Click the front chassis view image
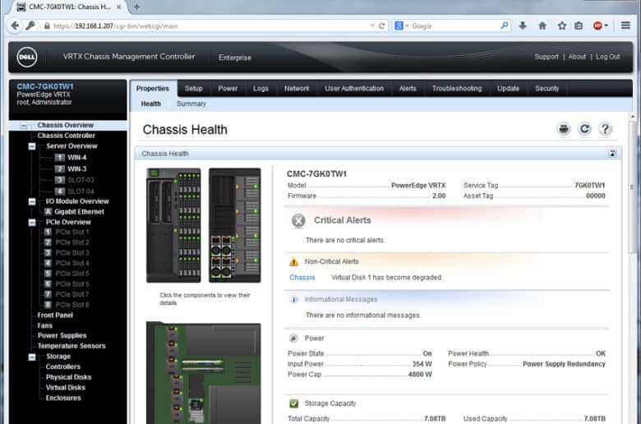Screen dimensions: 641x424 point(173,225)
